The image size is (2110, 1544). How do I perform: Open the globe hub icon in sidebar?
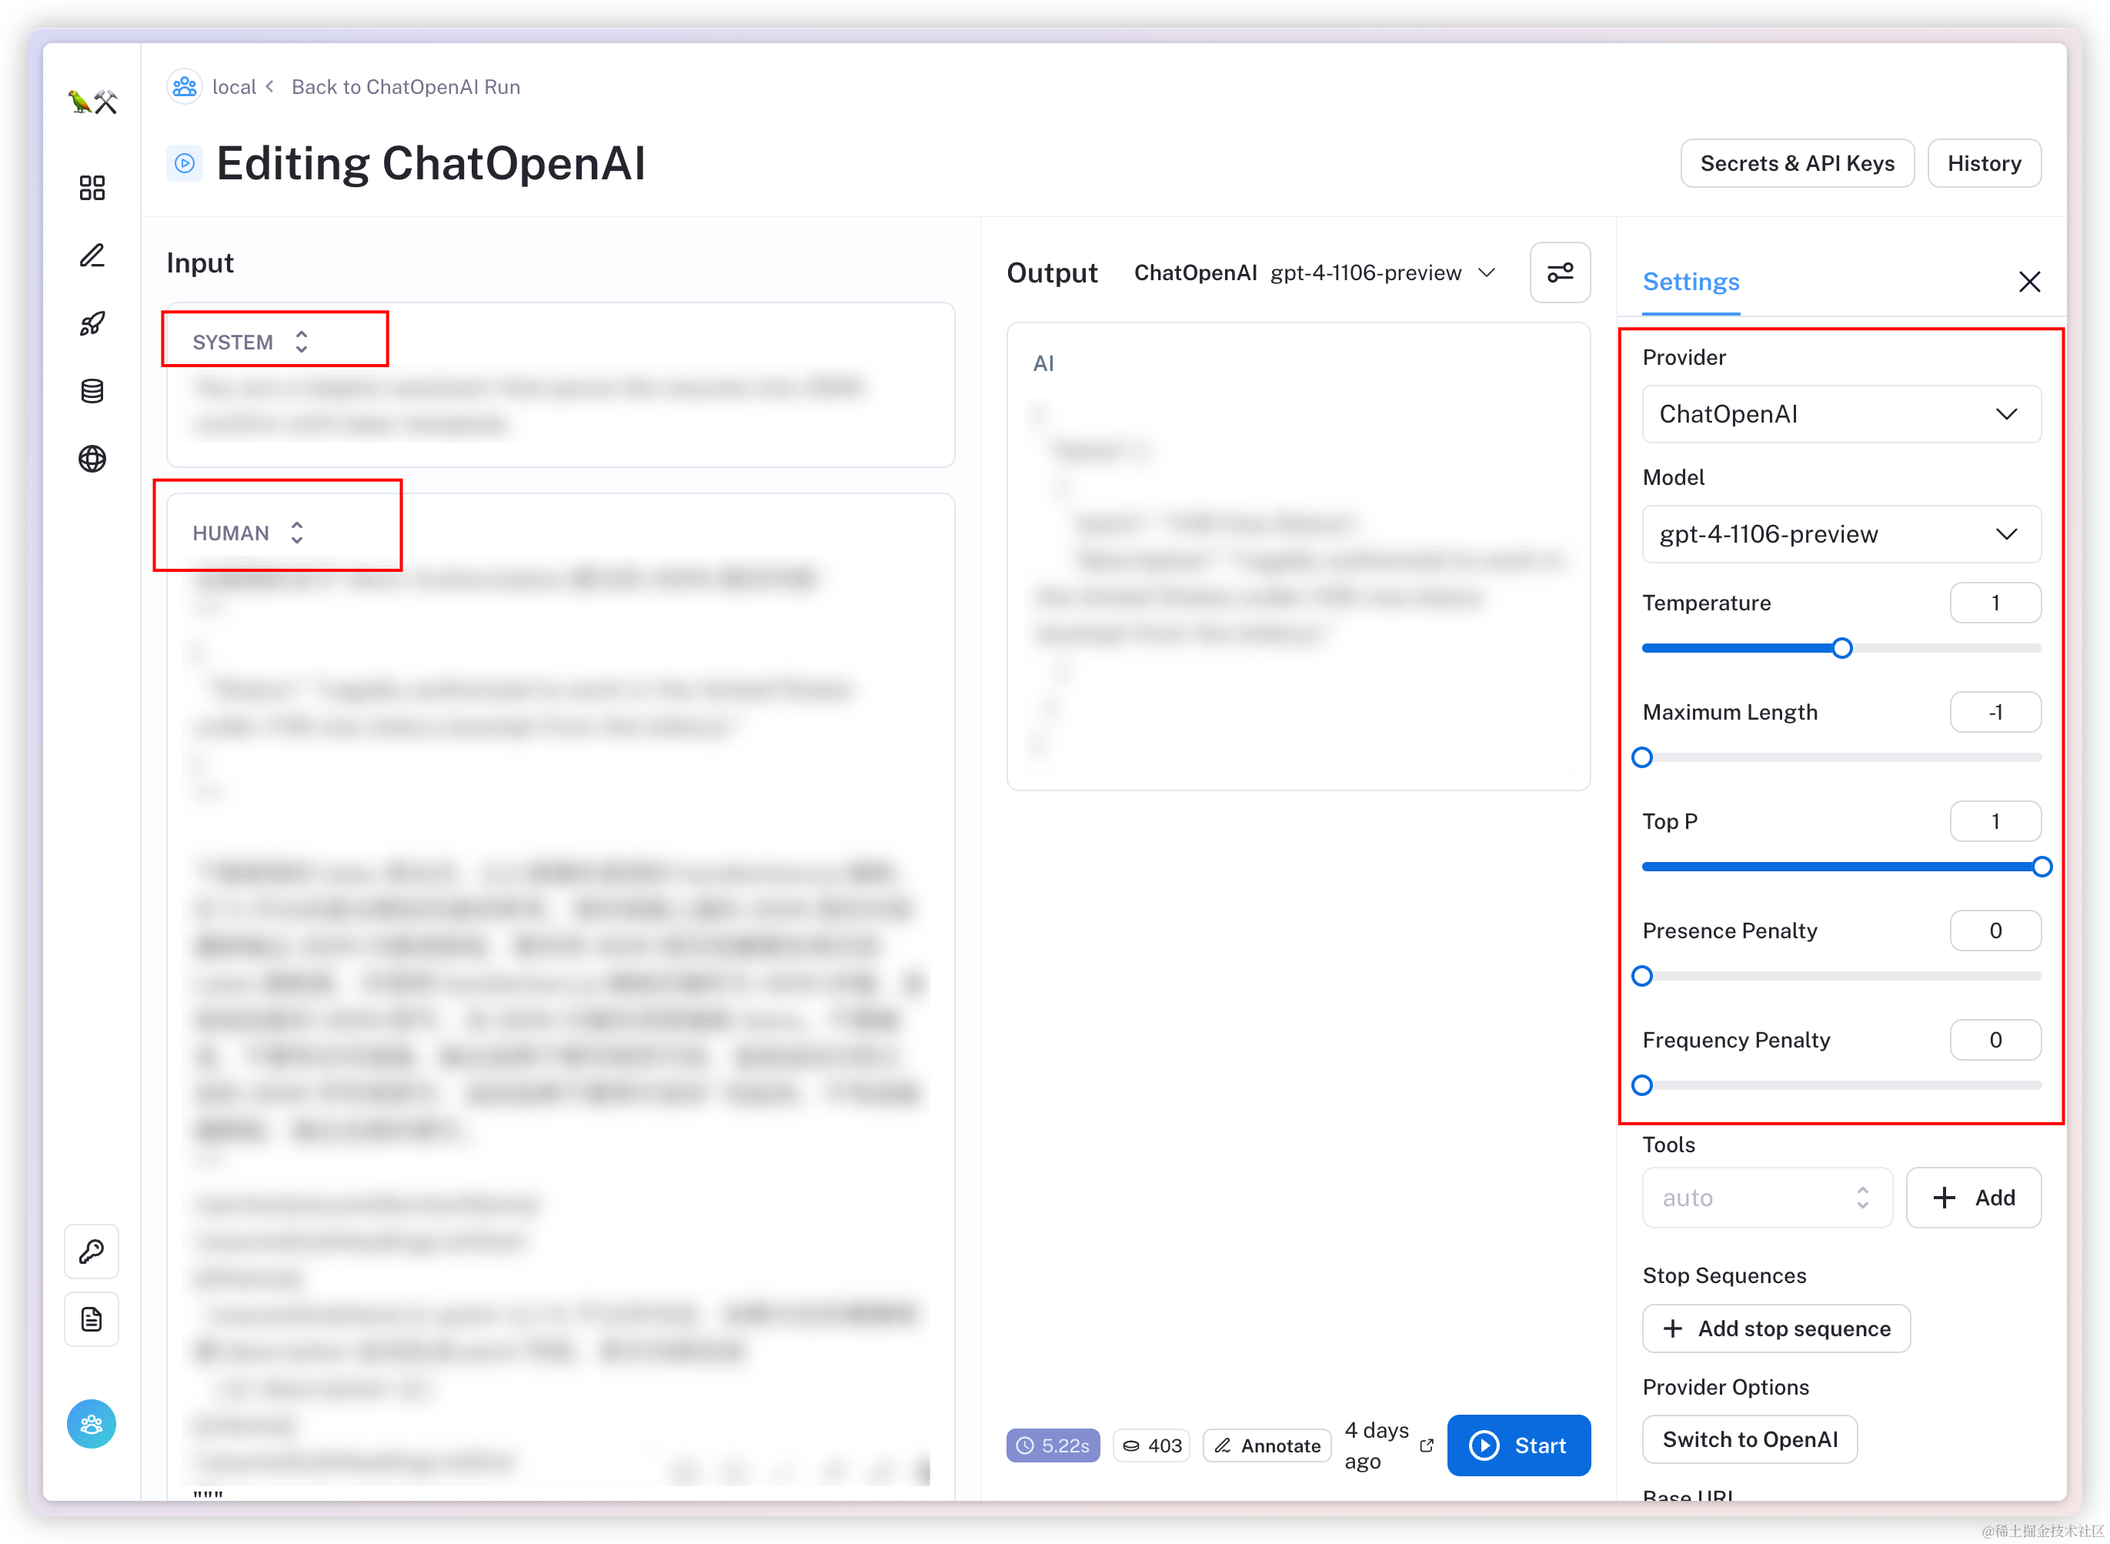coord(92,459)
